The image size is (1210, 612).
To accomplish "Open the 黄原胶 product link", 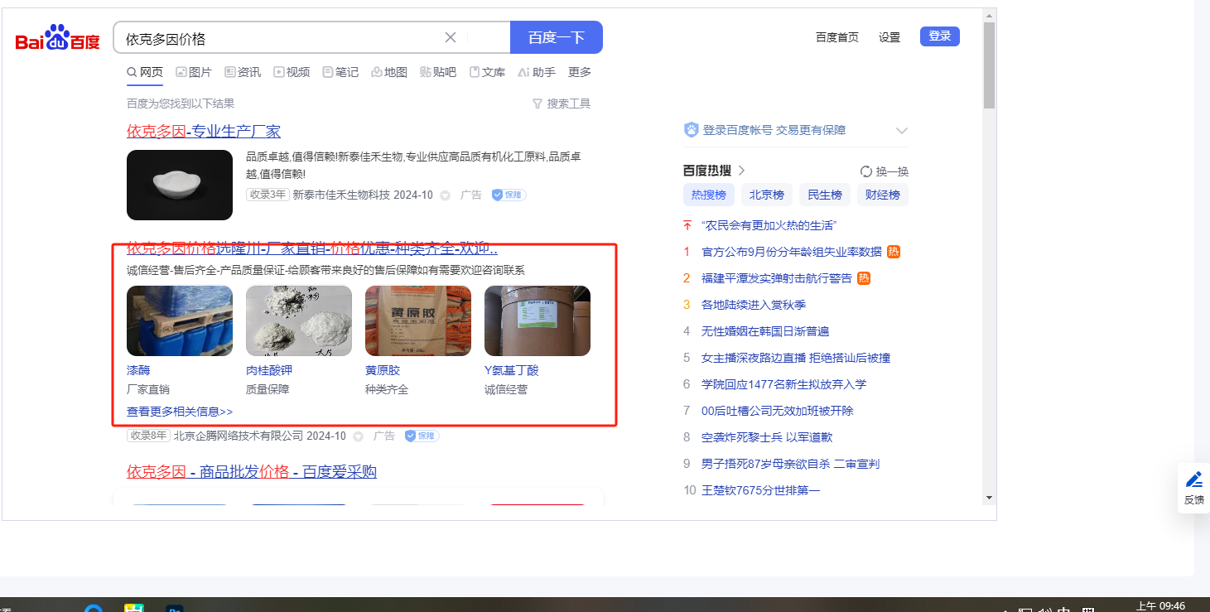I will [x=383, y=370].
